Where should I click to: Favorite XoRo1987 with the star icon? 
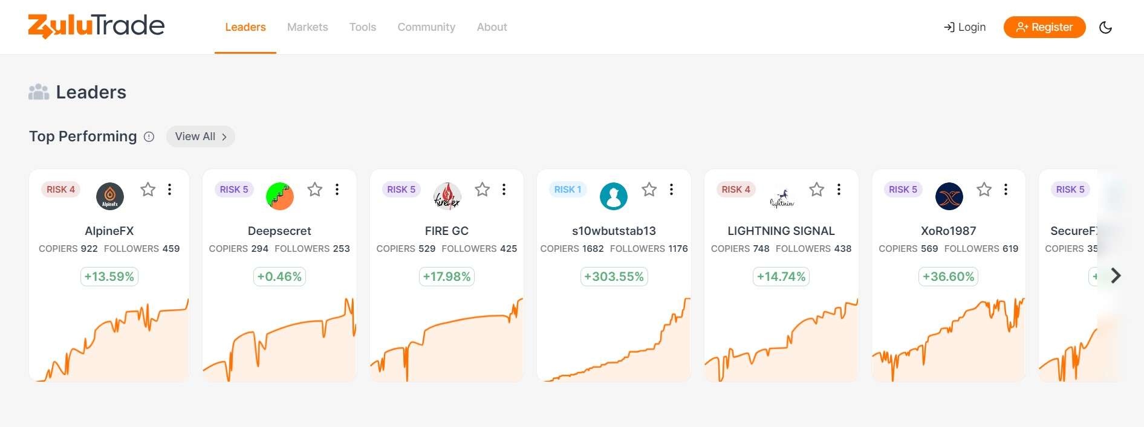(x=984, y=190)
